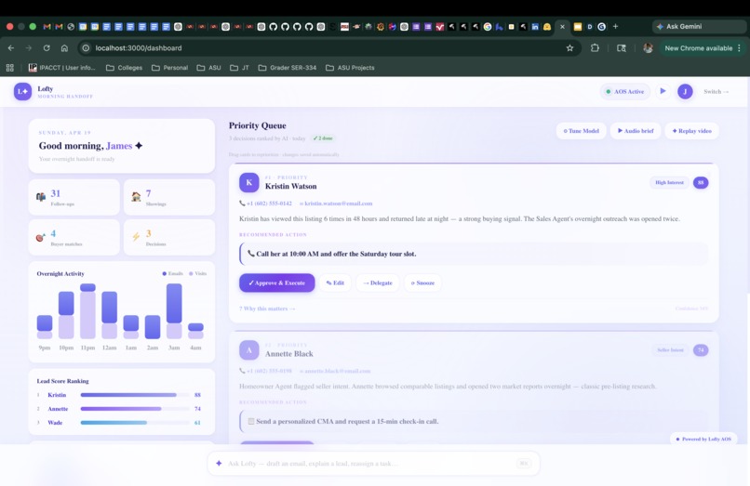750x486 pixels.
Task: Click the kristin.watson@email.com email link
Action: pyautogui.click(x=336, y=204)
